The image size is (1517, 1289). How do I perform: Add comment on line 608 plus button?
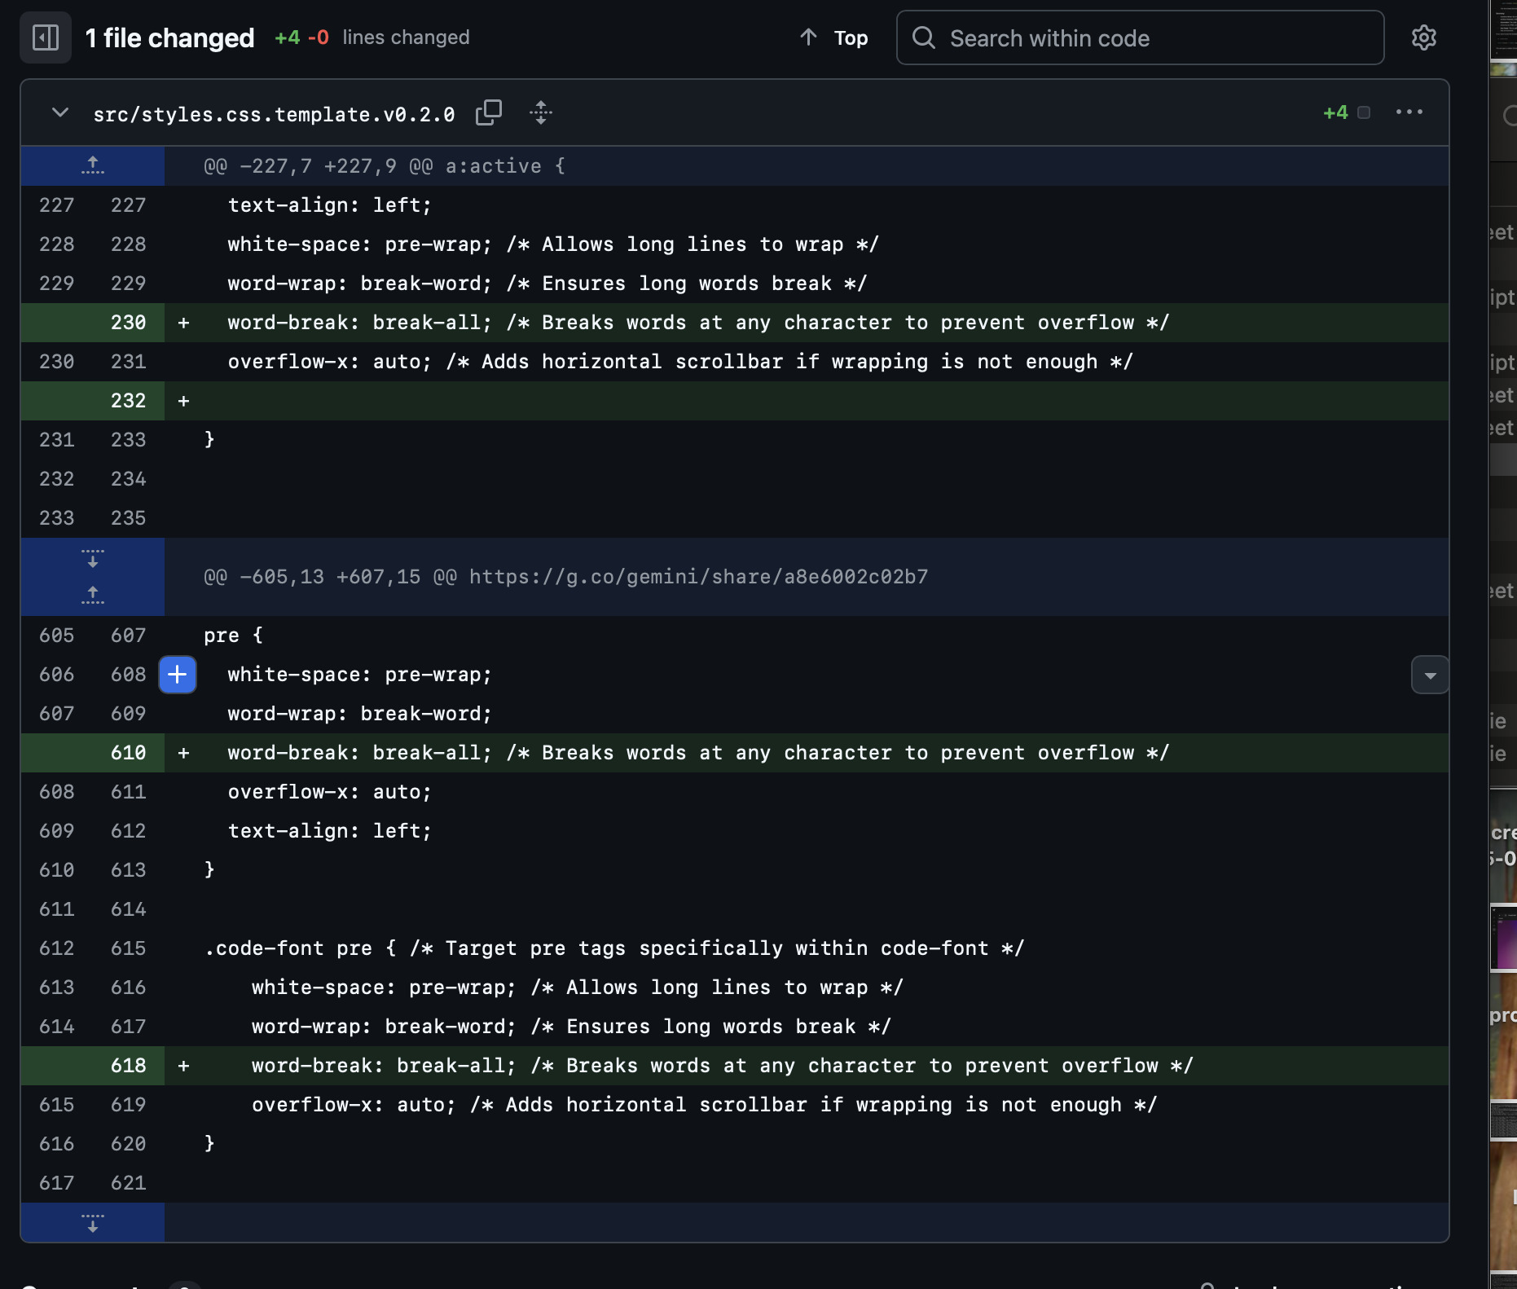(x=178, y=675)
